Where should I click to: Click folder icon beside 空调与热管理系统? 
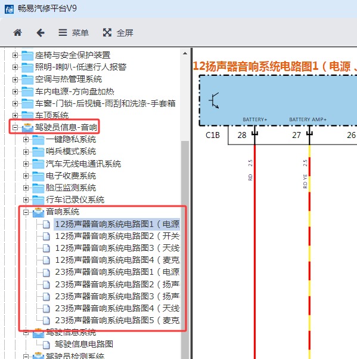[27, 79]
